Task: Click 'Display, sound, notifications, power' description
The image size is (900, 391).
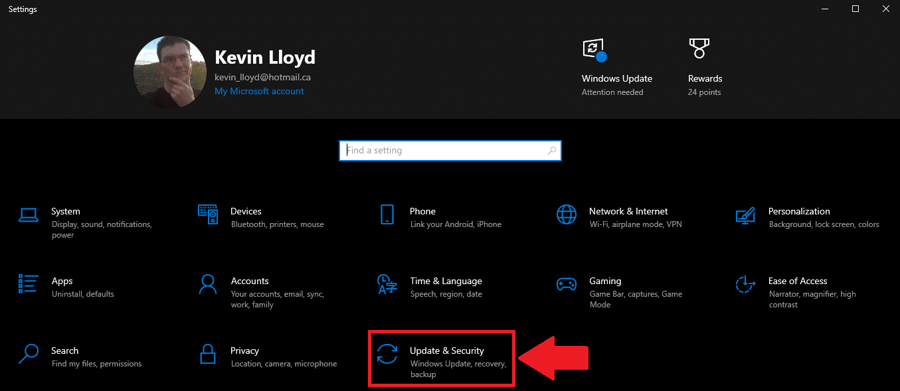Action: tap(102, 230)
